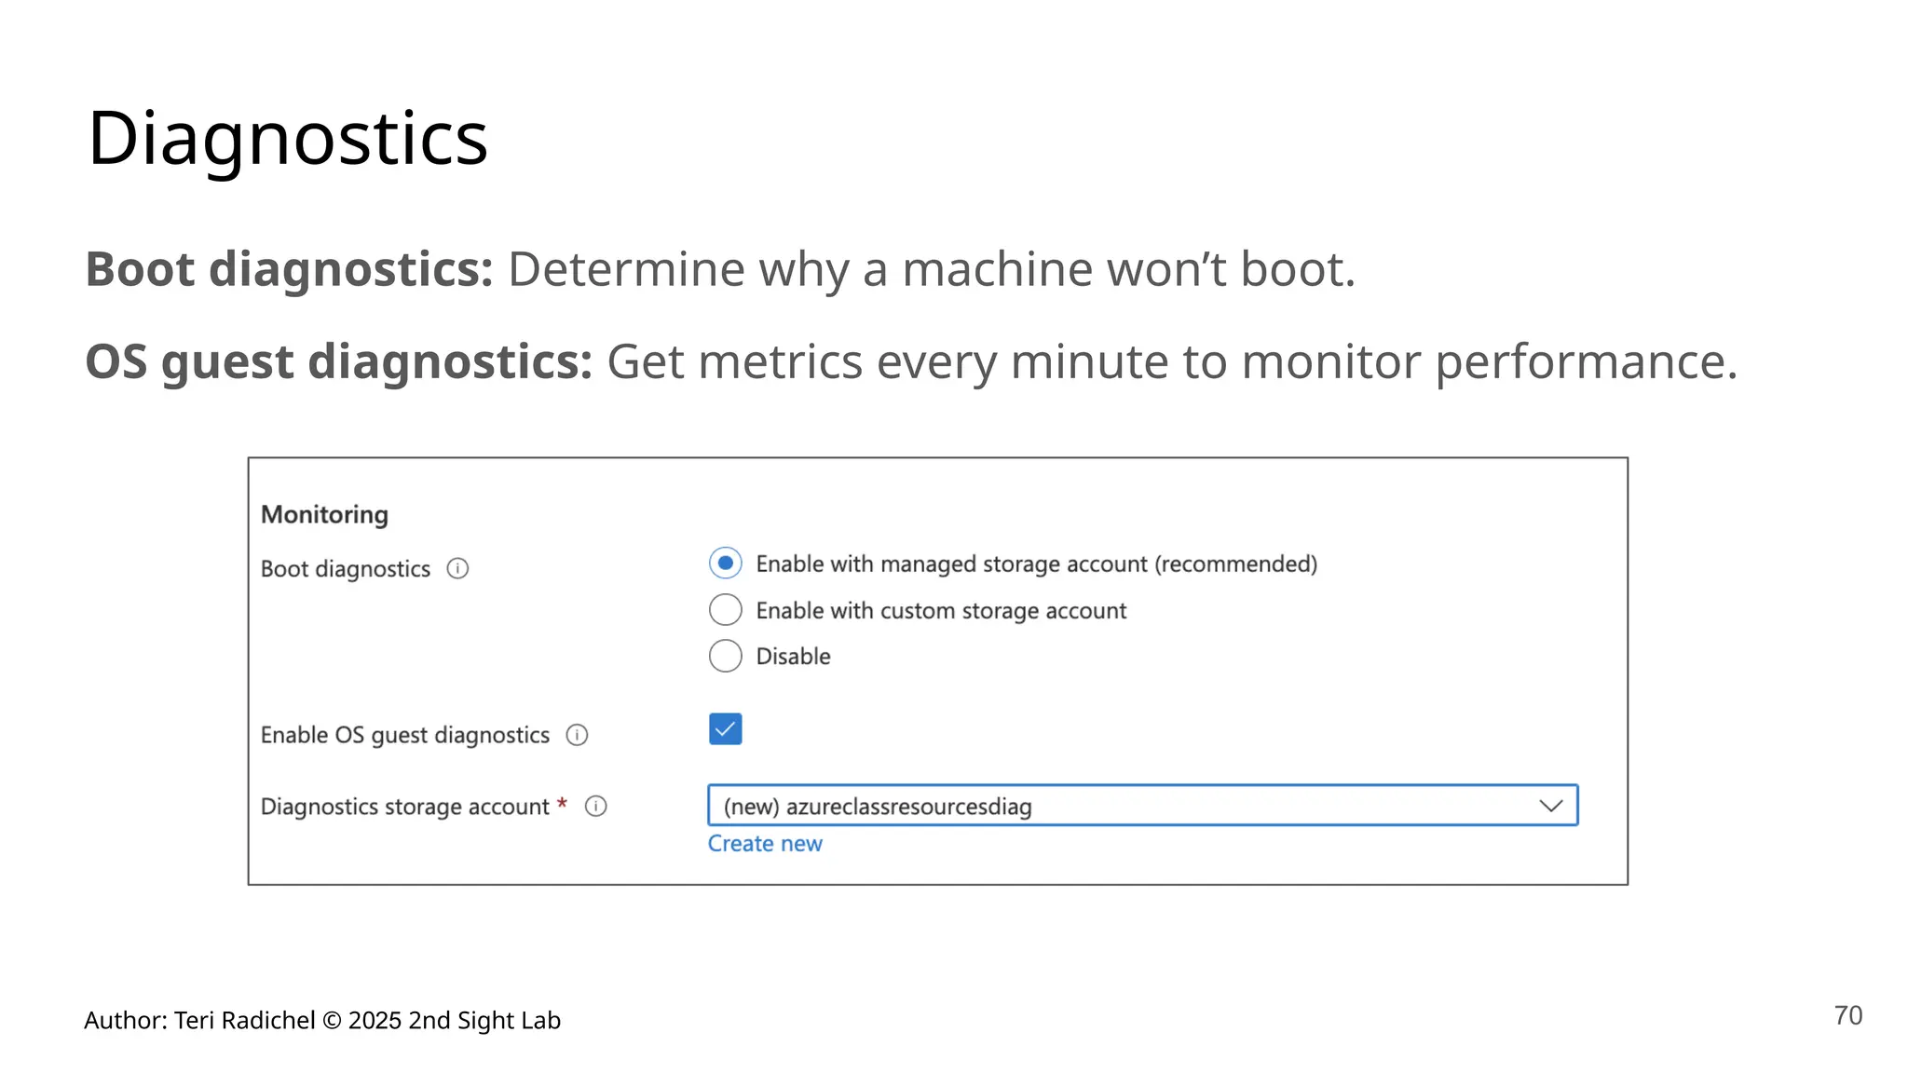The image size is (1908, 1073).
Task: Click the author footer Teri Radichel text
Action: point(322,1021)
